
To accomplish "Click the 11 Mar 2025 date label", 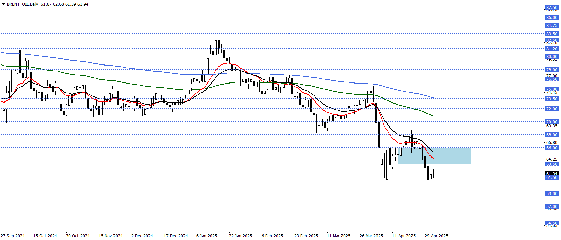I will [x=338, y=236].
